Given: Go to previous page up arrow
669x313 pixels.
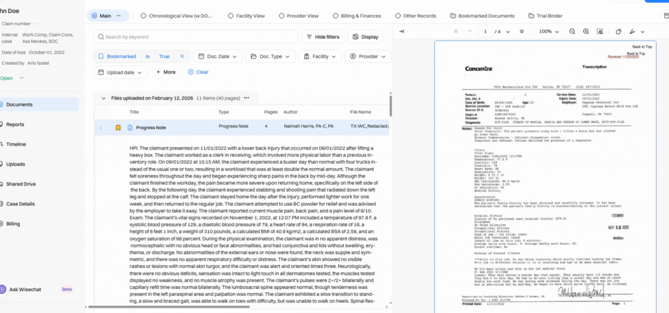Looking at the screenshot, I should 469,31.
